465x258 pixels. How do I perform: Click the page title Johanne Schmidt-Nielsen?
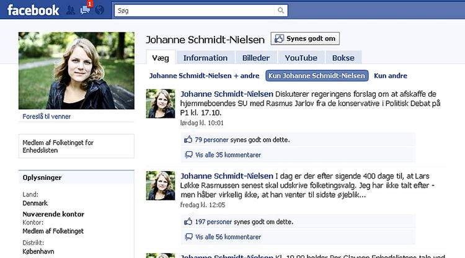tap(205, 40)
